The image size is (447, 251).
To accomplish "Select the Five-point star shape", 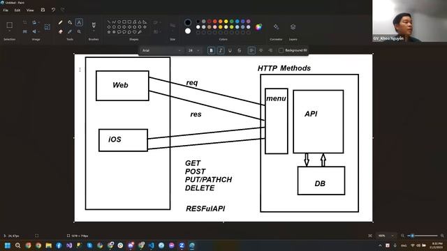I will click(x=109, y=32).
